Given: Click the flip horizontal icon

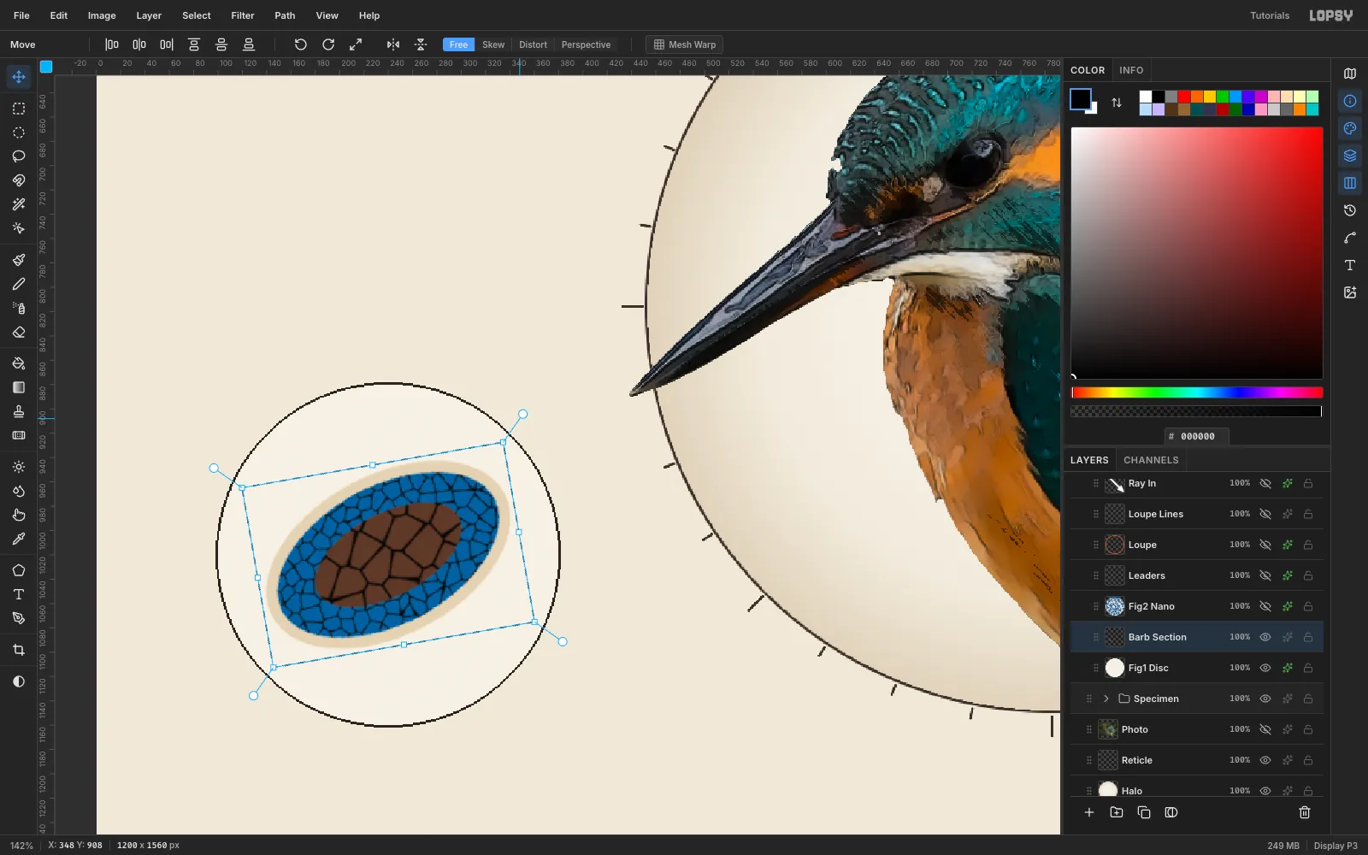Looking at the screenshot, I should [393, 44].
